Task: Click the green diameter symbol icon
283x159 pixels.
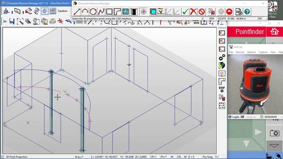Action: point(222,74)
